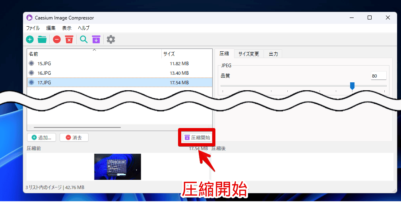The width and height of the screenshot is (401, 202).
Task: Minimize the Caesium Image Compressor window
Action: 352,17
